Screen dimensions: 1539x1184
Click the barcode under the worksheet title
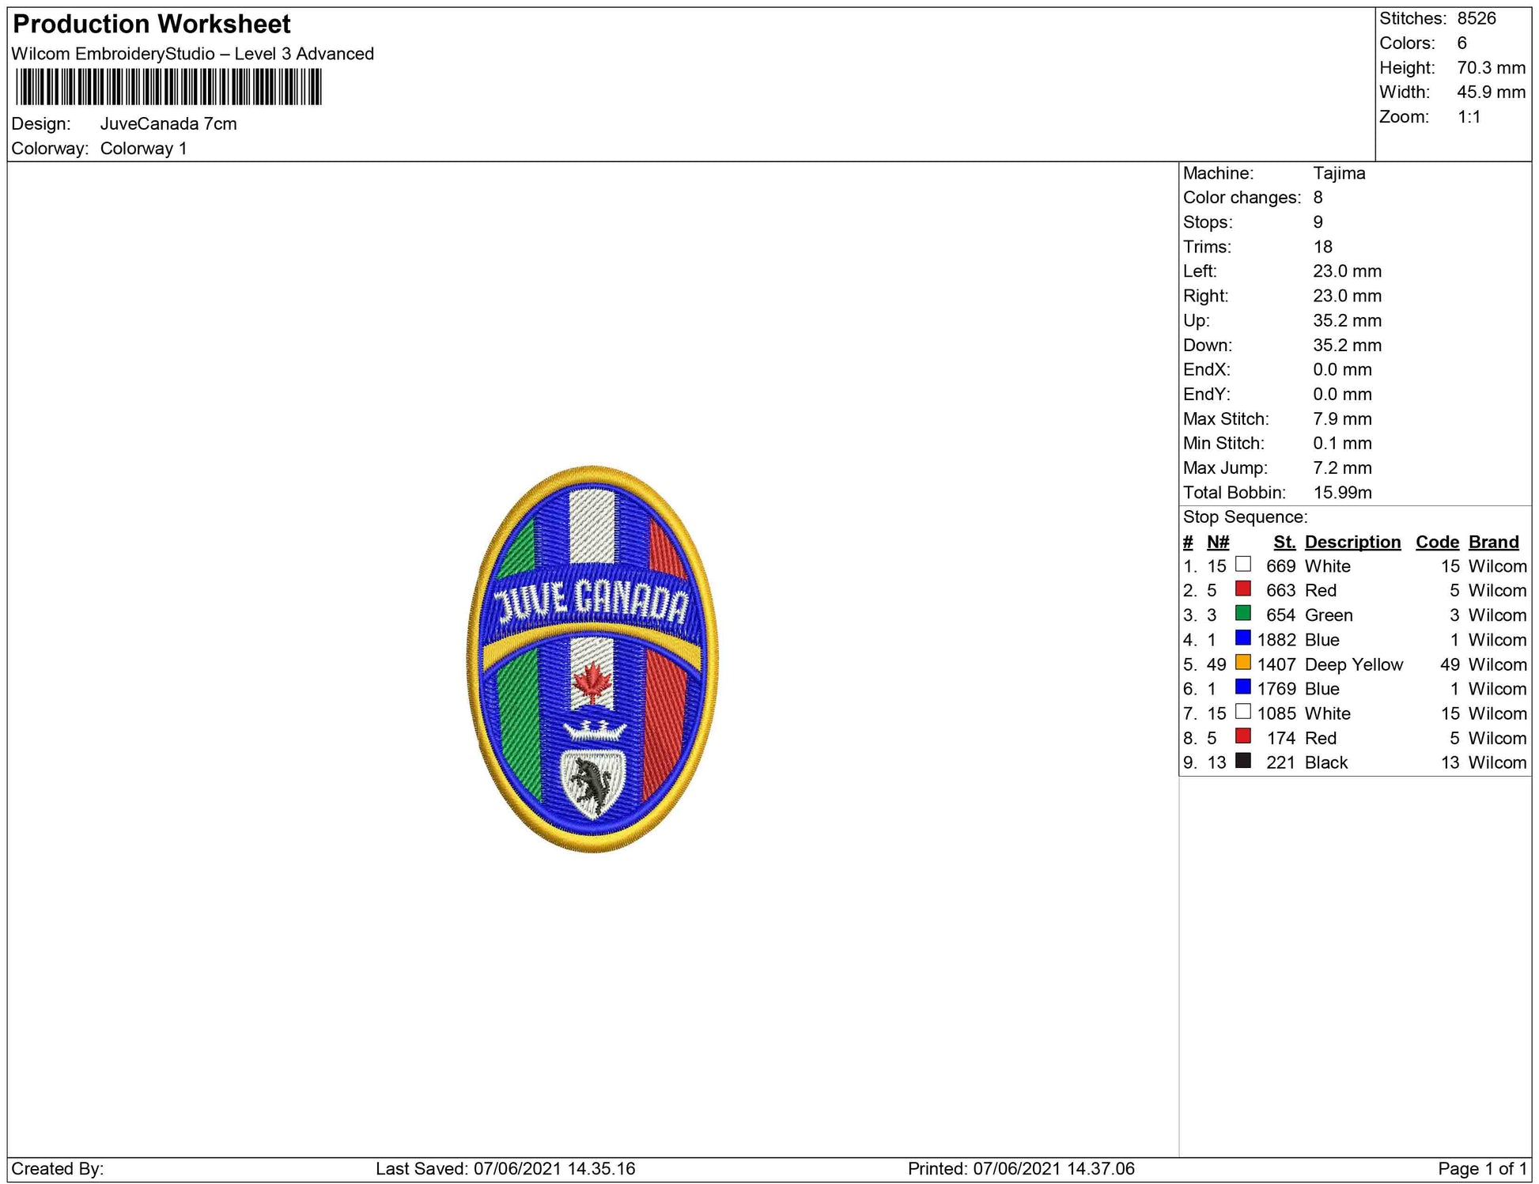[x=168, y=87]
